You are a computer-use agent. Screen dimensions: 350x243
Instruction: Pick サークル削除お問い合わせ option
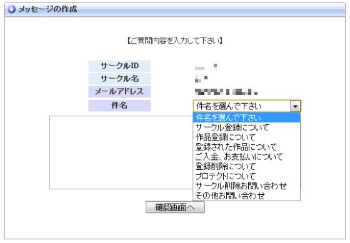[x=247, y=186]
